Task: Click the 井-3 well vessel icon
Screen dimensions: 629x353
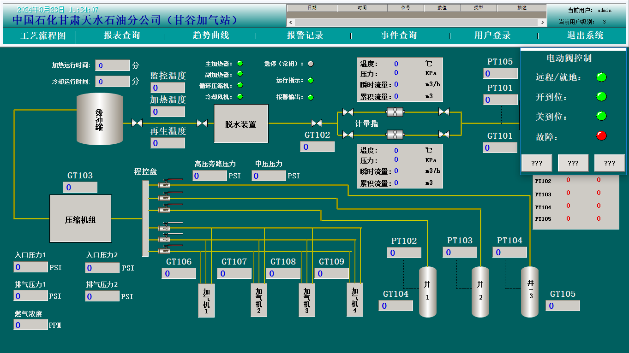Action: click(529, 292)
